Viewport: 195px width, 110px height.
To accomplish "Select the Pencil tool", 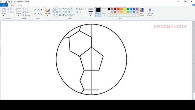I will 35,10.
